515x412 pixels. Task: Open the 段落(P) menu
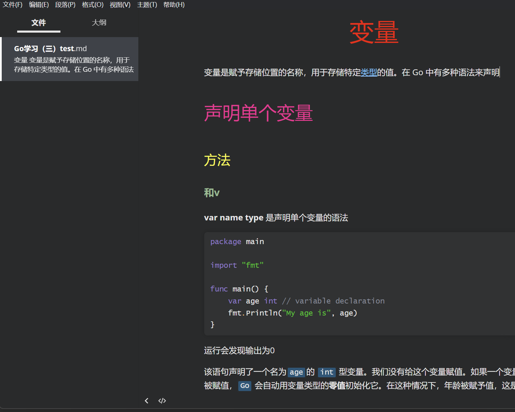[65, 5]
